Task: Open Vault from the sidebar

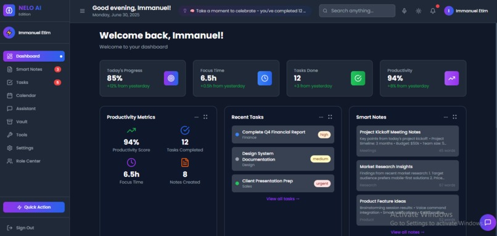Action: (x=34, y=122)
